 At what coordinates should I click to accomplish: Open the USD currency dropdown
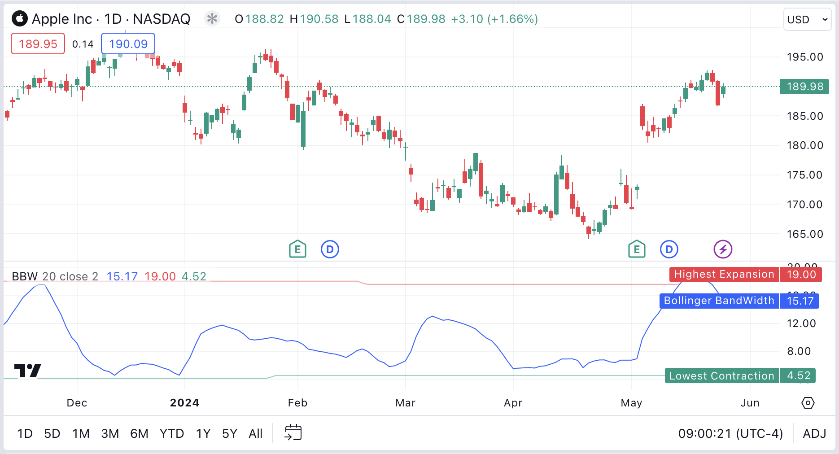click(x=807, y=20)
